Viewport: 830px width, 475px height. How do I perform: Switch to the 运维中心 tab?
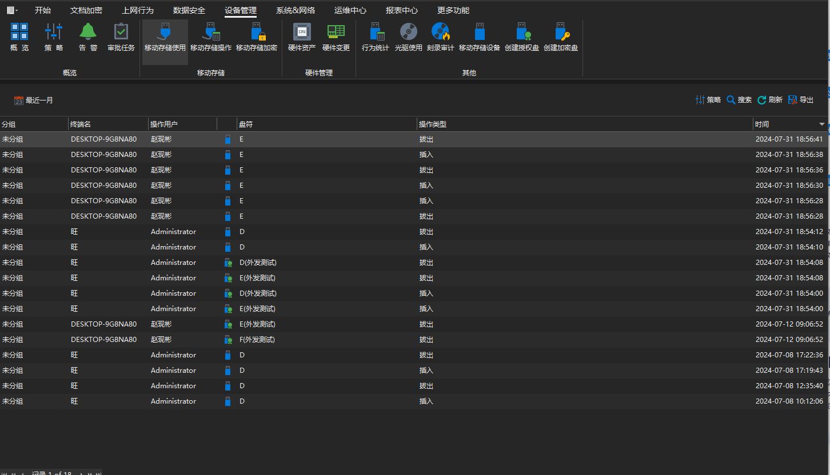350,10
